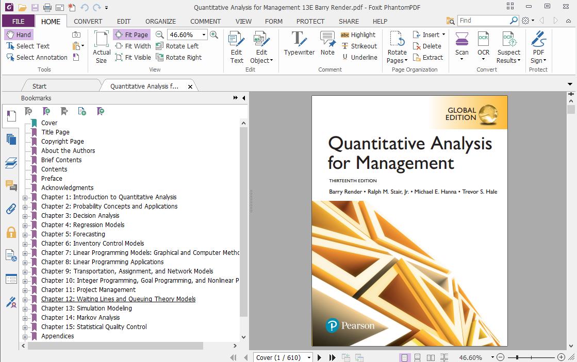The height and width of the screenshot is (362, 577).
Task: Click the Find search field
Action: coord(484,21)
